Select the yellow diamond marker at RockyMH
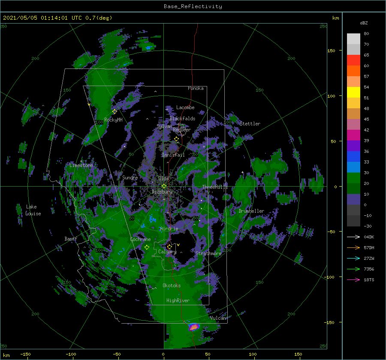 tap(115, 112)
